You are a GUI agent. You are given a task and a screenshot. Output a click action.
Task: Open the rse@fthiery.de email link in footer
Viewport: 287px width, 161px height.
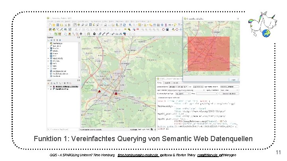208,155
